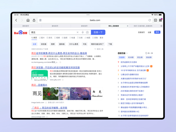Open 搜索工具 filter tools
176x132 pixels.
99,49
